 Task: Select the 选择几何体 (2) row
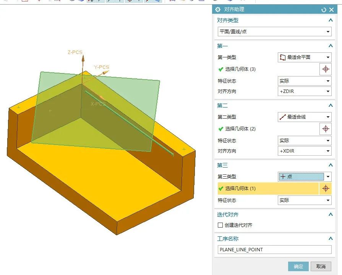point(268,129)
